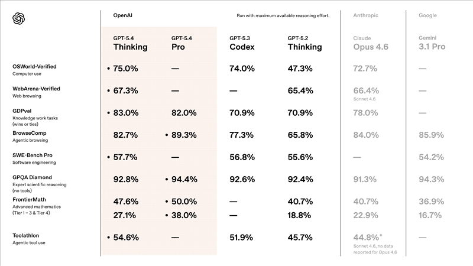The width and height of the screenshot is (473, 266).
Task: Select Gemini's 94.3% GPQA Diamond score
Action: (431, 179)
